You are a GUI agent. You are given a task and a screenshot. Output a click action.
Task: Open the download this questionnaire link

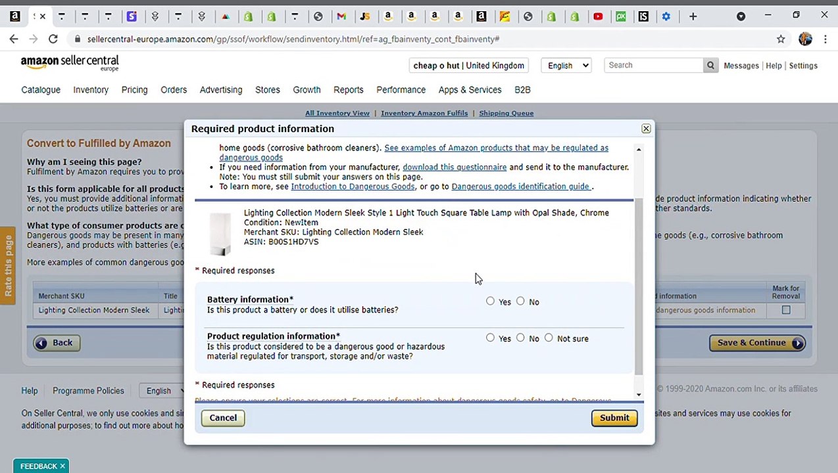455,167
